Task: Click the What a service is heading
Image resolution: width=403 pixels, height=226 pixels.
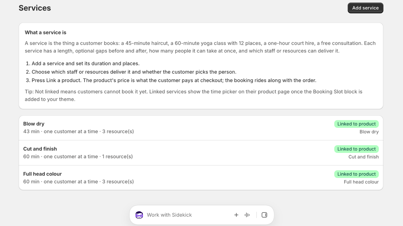Action: (x=46, y=33)
